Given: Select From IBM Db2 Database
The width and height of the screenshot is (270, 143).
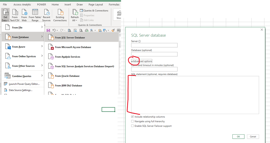Looking at the screenshot, I should tap(82, 86).
